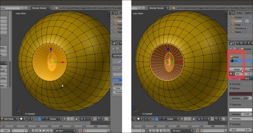253x133 pixels.
Task: Open the Search menu in the outliner header
Action: (x=248, y=13)
